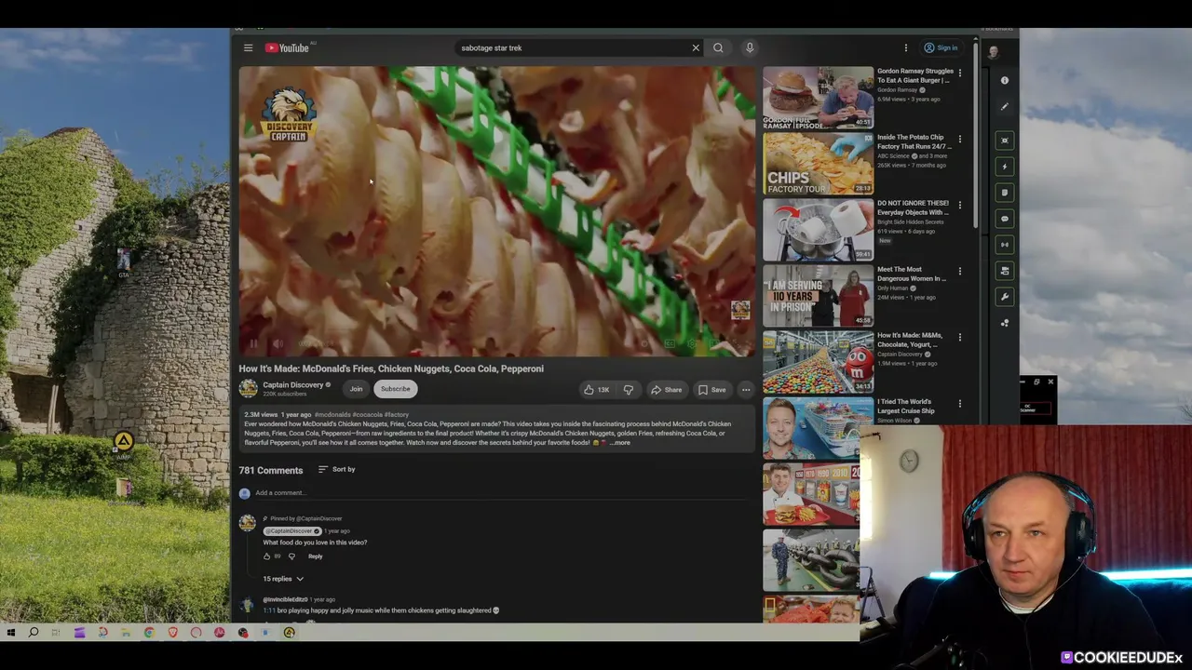Open the Sort by comments dropdown
This screenshot has width=1192, height=670.
tap(337, 470)
